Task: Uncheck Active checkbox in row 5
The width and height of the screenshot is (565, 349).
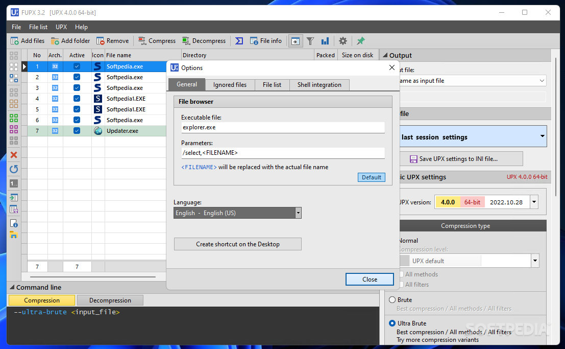Action: [77, 109]
